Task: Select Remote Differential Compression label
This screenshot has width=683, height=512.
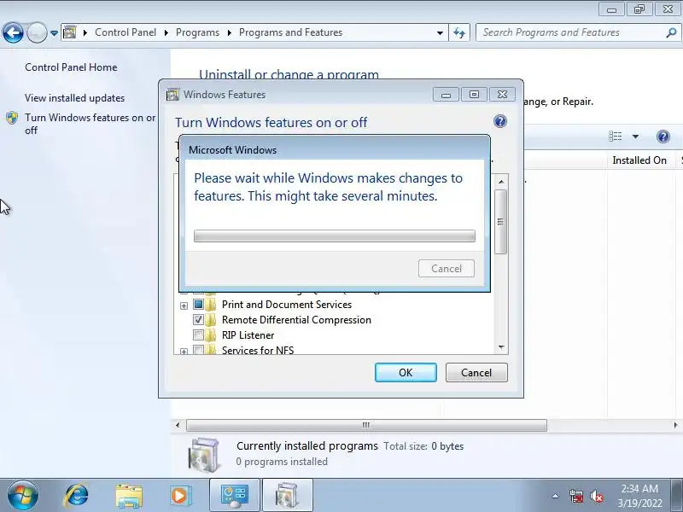Action: tap(296, 319)
